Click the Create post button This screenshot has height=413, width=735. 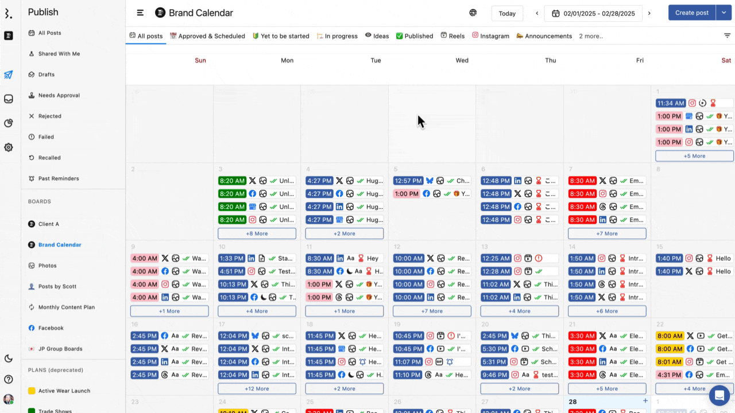(x=691, y=12)
